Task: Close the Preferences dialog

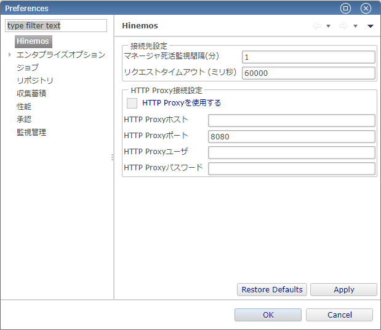Action: 366,8
